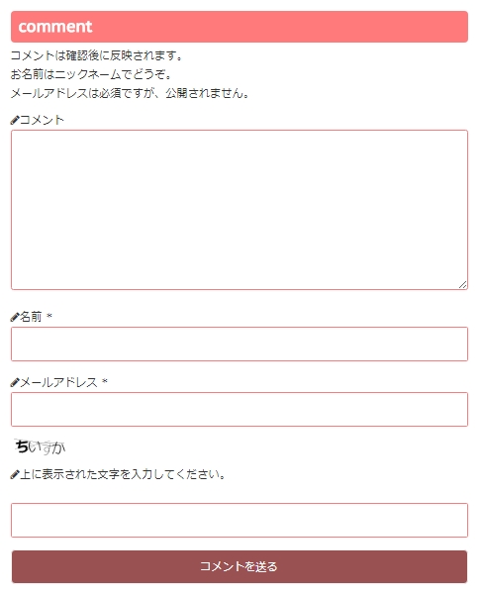
Task: Click the メールアドレス field label
Action: point(58,383)
